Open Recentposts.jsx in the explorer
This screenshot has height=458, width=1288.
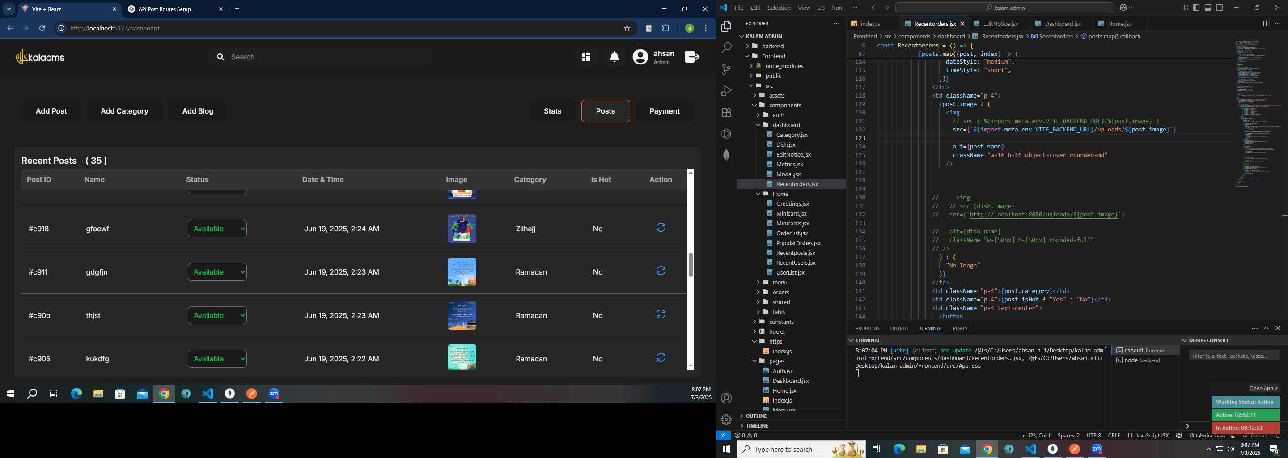click(796, 253)
